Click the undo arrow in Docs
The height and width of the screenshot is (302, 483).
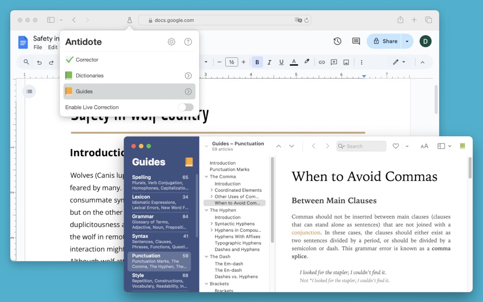point(39,62)
